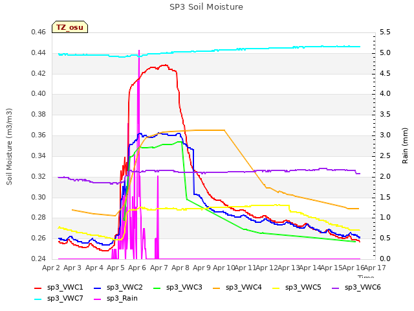Click the 0.34 soil moisture tick value
This screenshot has width=414, height=311.
pyautogui.click(x=39, y=155)
